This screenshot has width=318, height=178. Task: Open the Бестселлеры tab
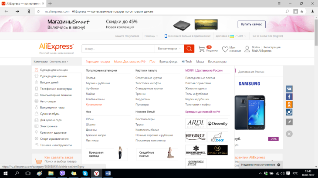pyautogui.click(x=217, y=61)
